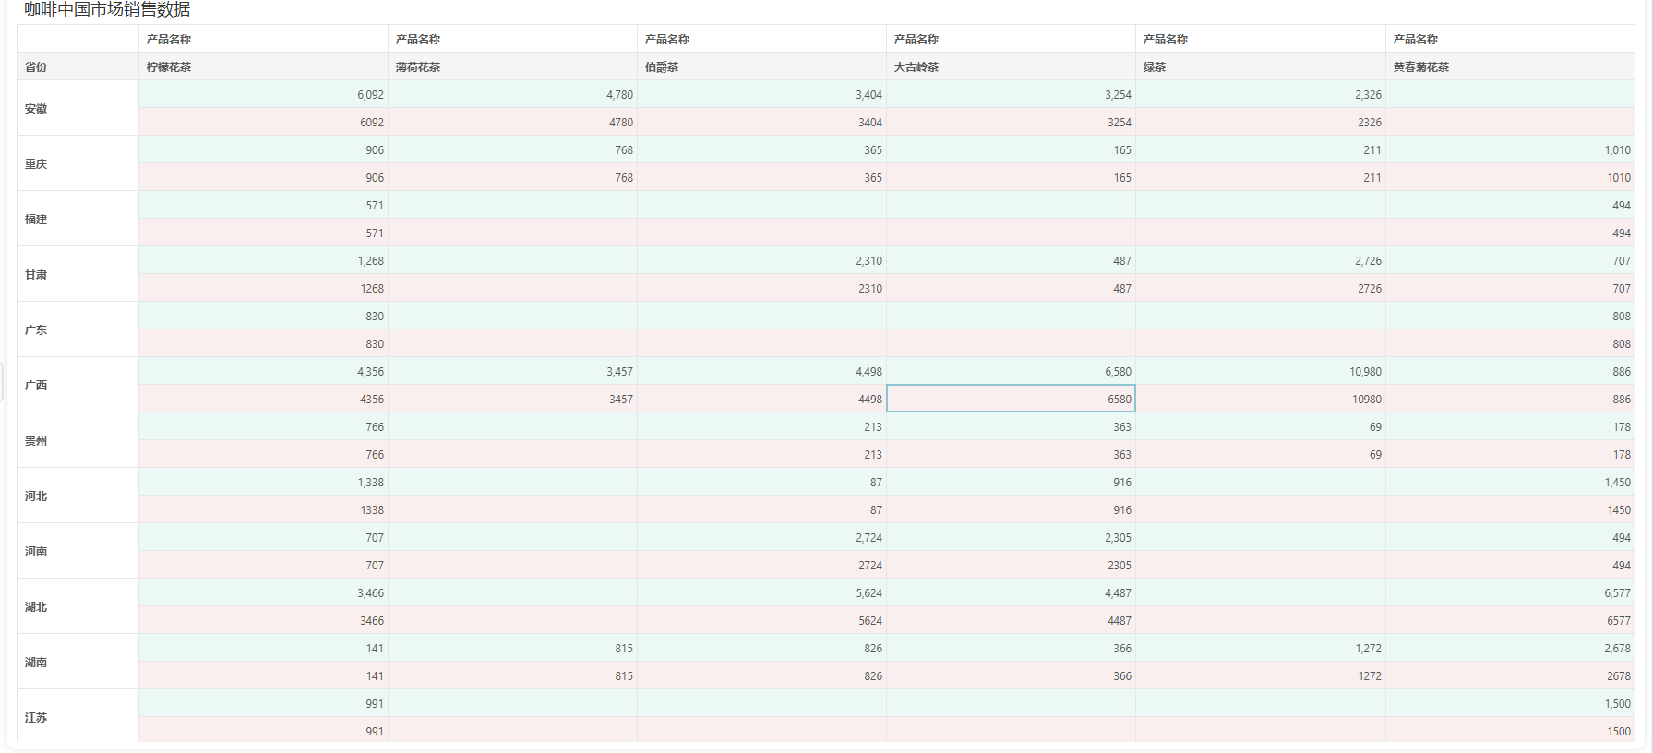Select the cell showing 2,326

click(x=1260, y=94)
